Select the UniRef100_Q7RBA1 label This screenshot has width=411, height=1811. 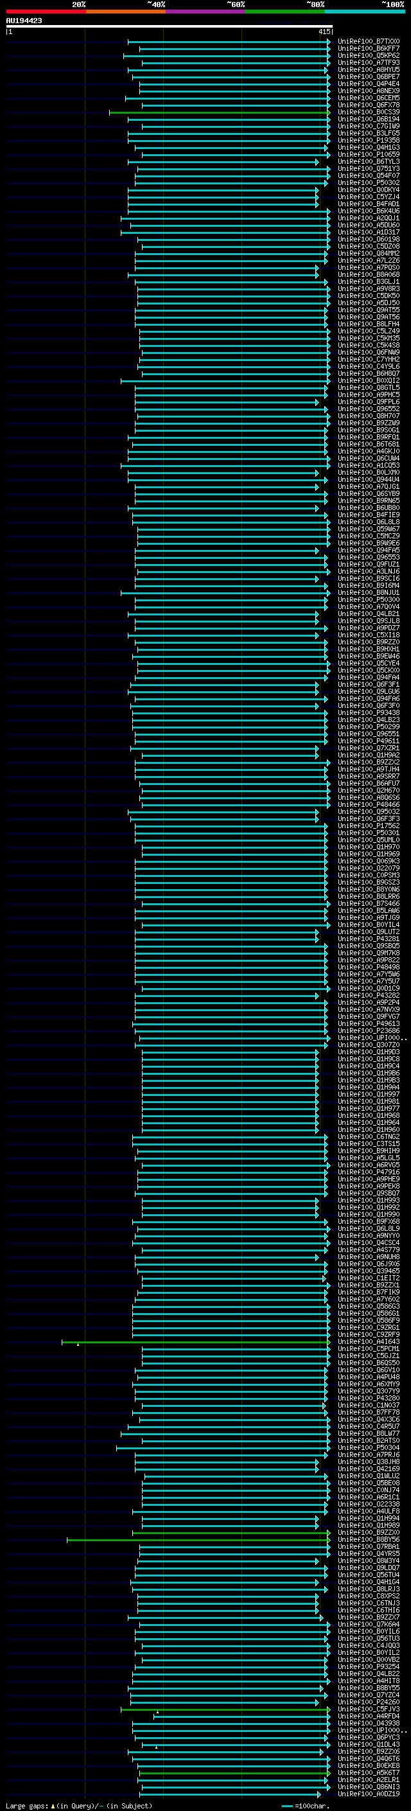point(368,1547)
